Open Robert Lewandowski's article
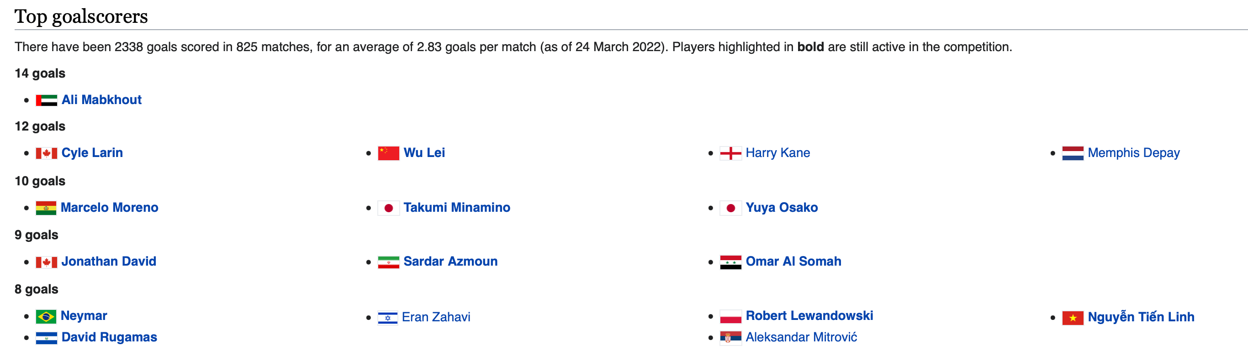 click(x=809, y=315)
